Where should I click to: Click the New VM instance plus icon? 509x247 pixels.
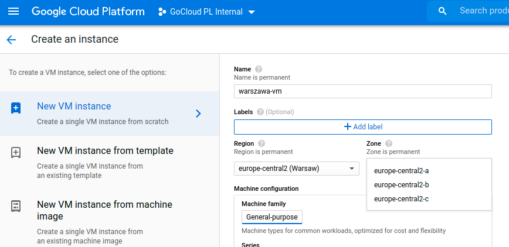[16, 108]
